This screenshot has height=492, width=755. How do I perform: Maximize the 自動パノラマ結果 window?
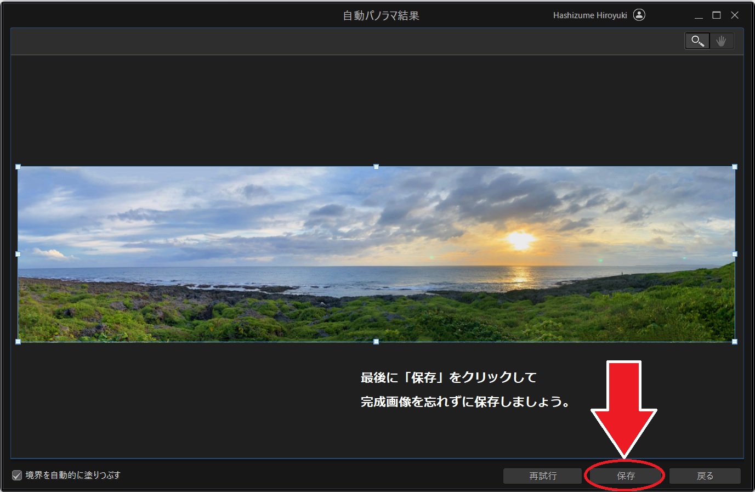(x=717, y=15)
